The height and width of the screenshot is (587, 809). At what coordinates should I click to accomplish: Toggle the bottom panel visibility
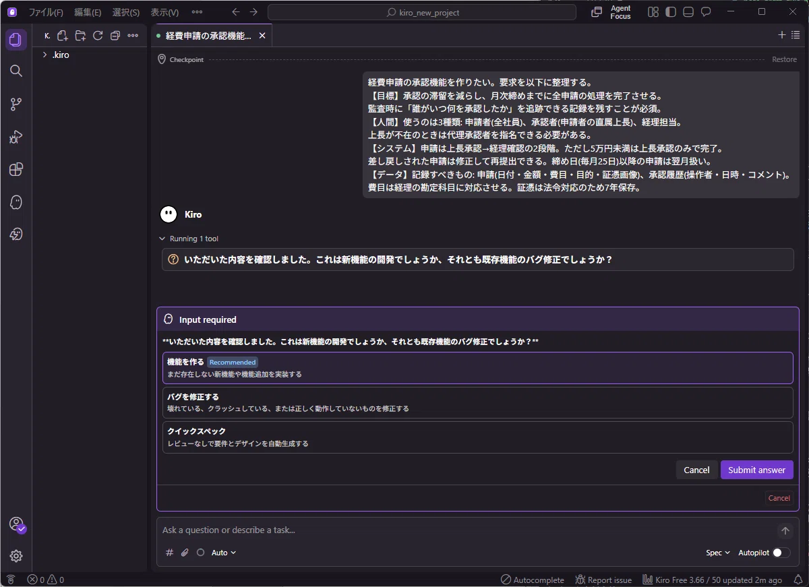[x=688, y=12]
